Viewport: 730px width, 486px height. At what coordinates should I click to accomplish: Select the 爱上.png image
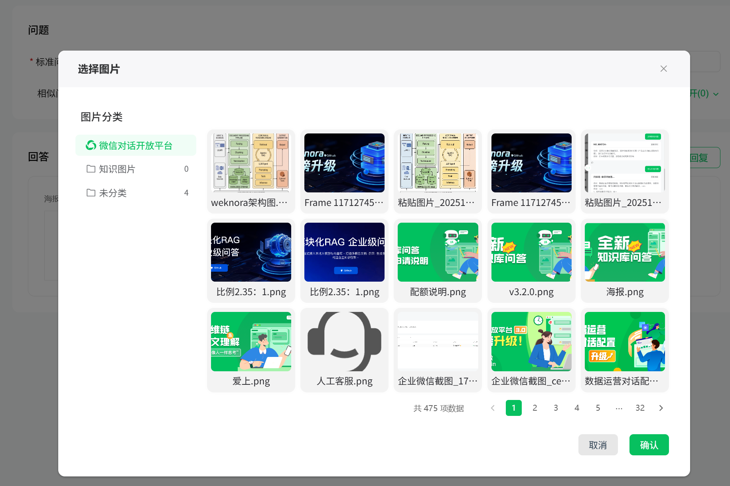pyautogui.click(x=251, y=342)
